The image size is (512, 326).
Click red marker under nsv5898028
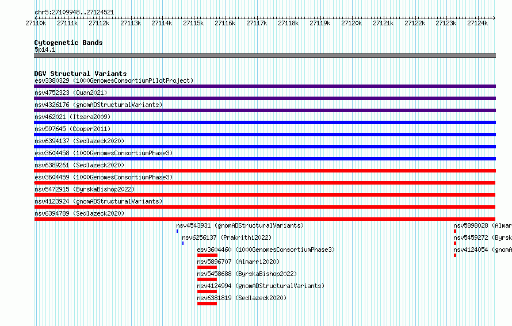coord(455,231)
